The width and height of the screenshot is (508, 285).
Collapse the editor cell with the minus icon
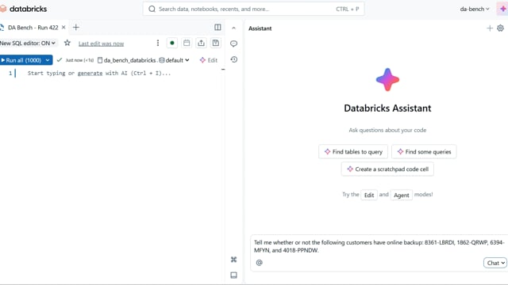coord(223,69)
